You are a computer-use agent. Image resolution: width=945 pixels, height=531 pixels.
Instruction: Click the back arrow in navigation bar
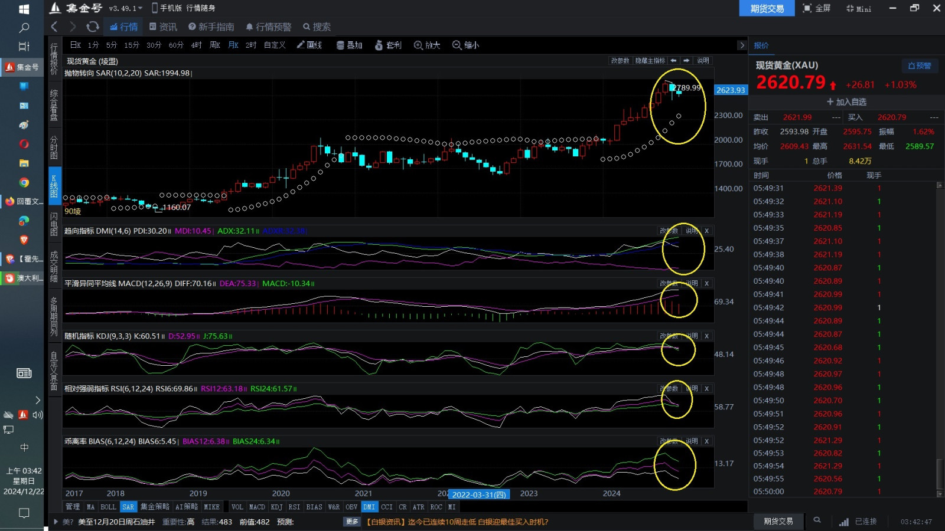pos(54,27)
